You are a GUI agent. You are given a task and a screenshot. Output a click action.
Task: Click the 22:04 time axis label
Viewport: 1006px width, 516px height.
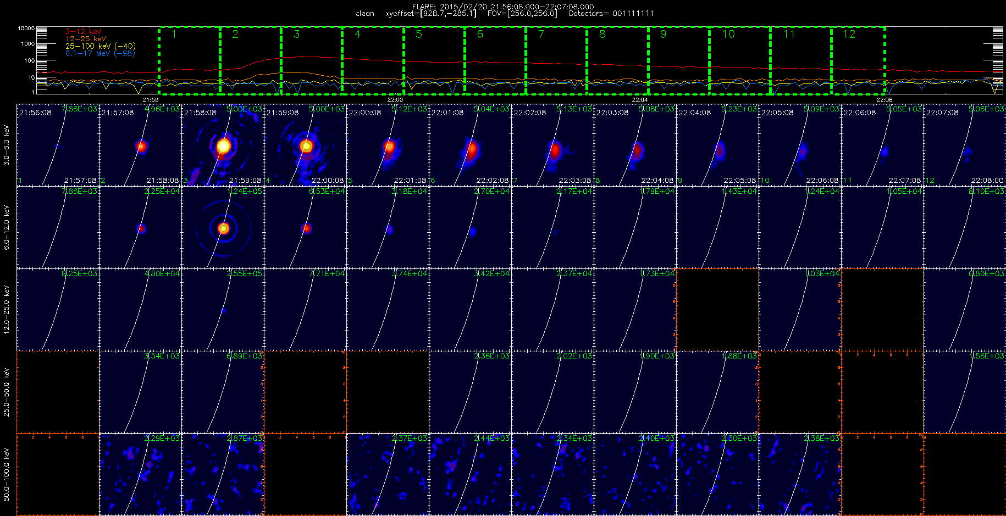pos(640,100)
